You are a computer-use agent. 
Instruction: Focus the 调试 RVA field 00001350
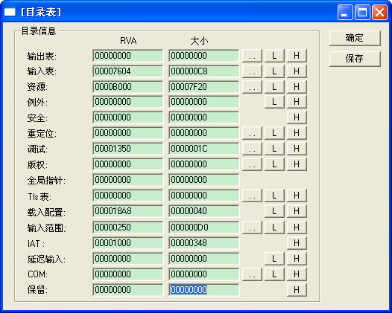click(127, 149)
